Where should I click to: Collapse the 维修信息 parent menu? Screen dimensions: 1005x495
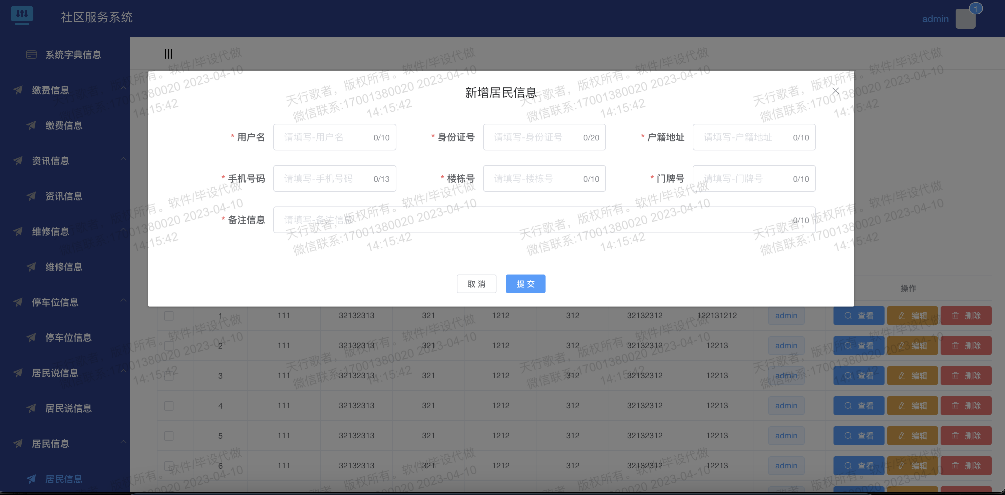[x=65, y=231]
